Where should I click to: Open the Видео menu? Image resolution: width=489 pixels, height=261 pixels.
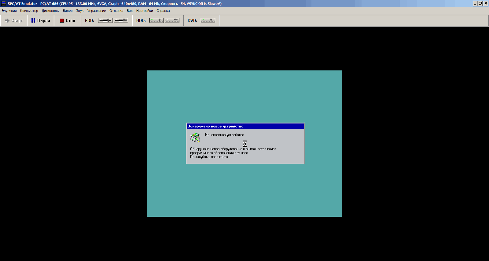(x=68, y=11)
